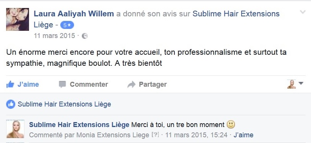Open the identity selector dropdown arrow
The image size is (311, 143).
pyautogui.click(x=301, y=84)
